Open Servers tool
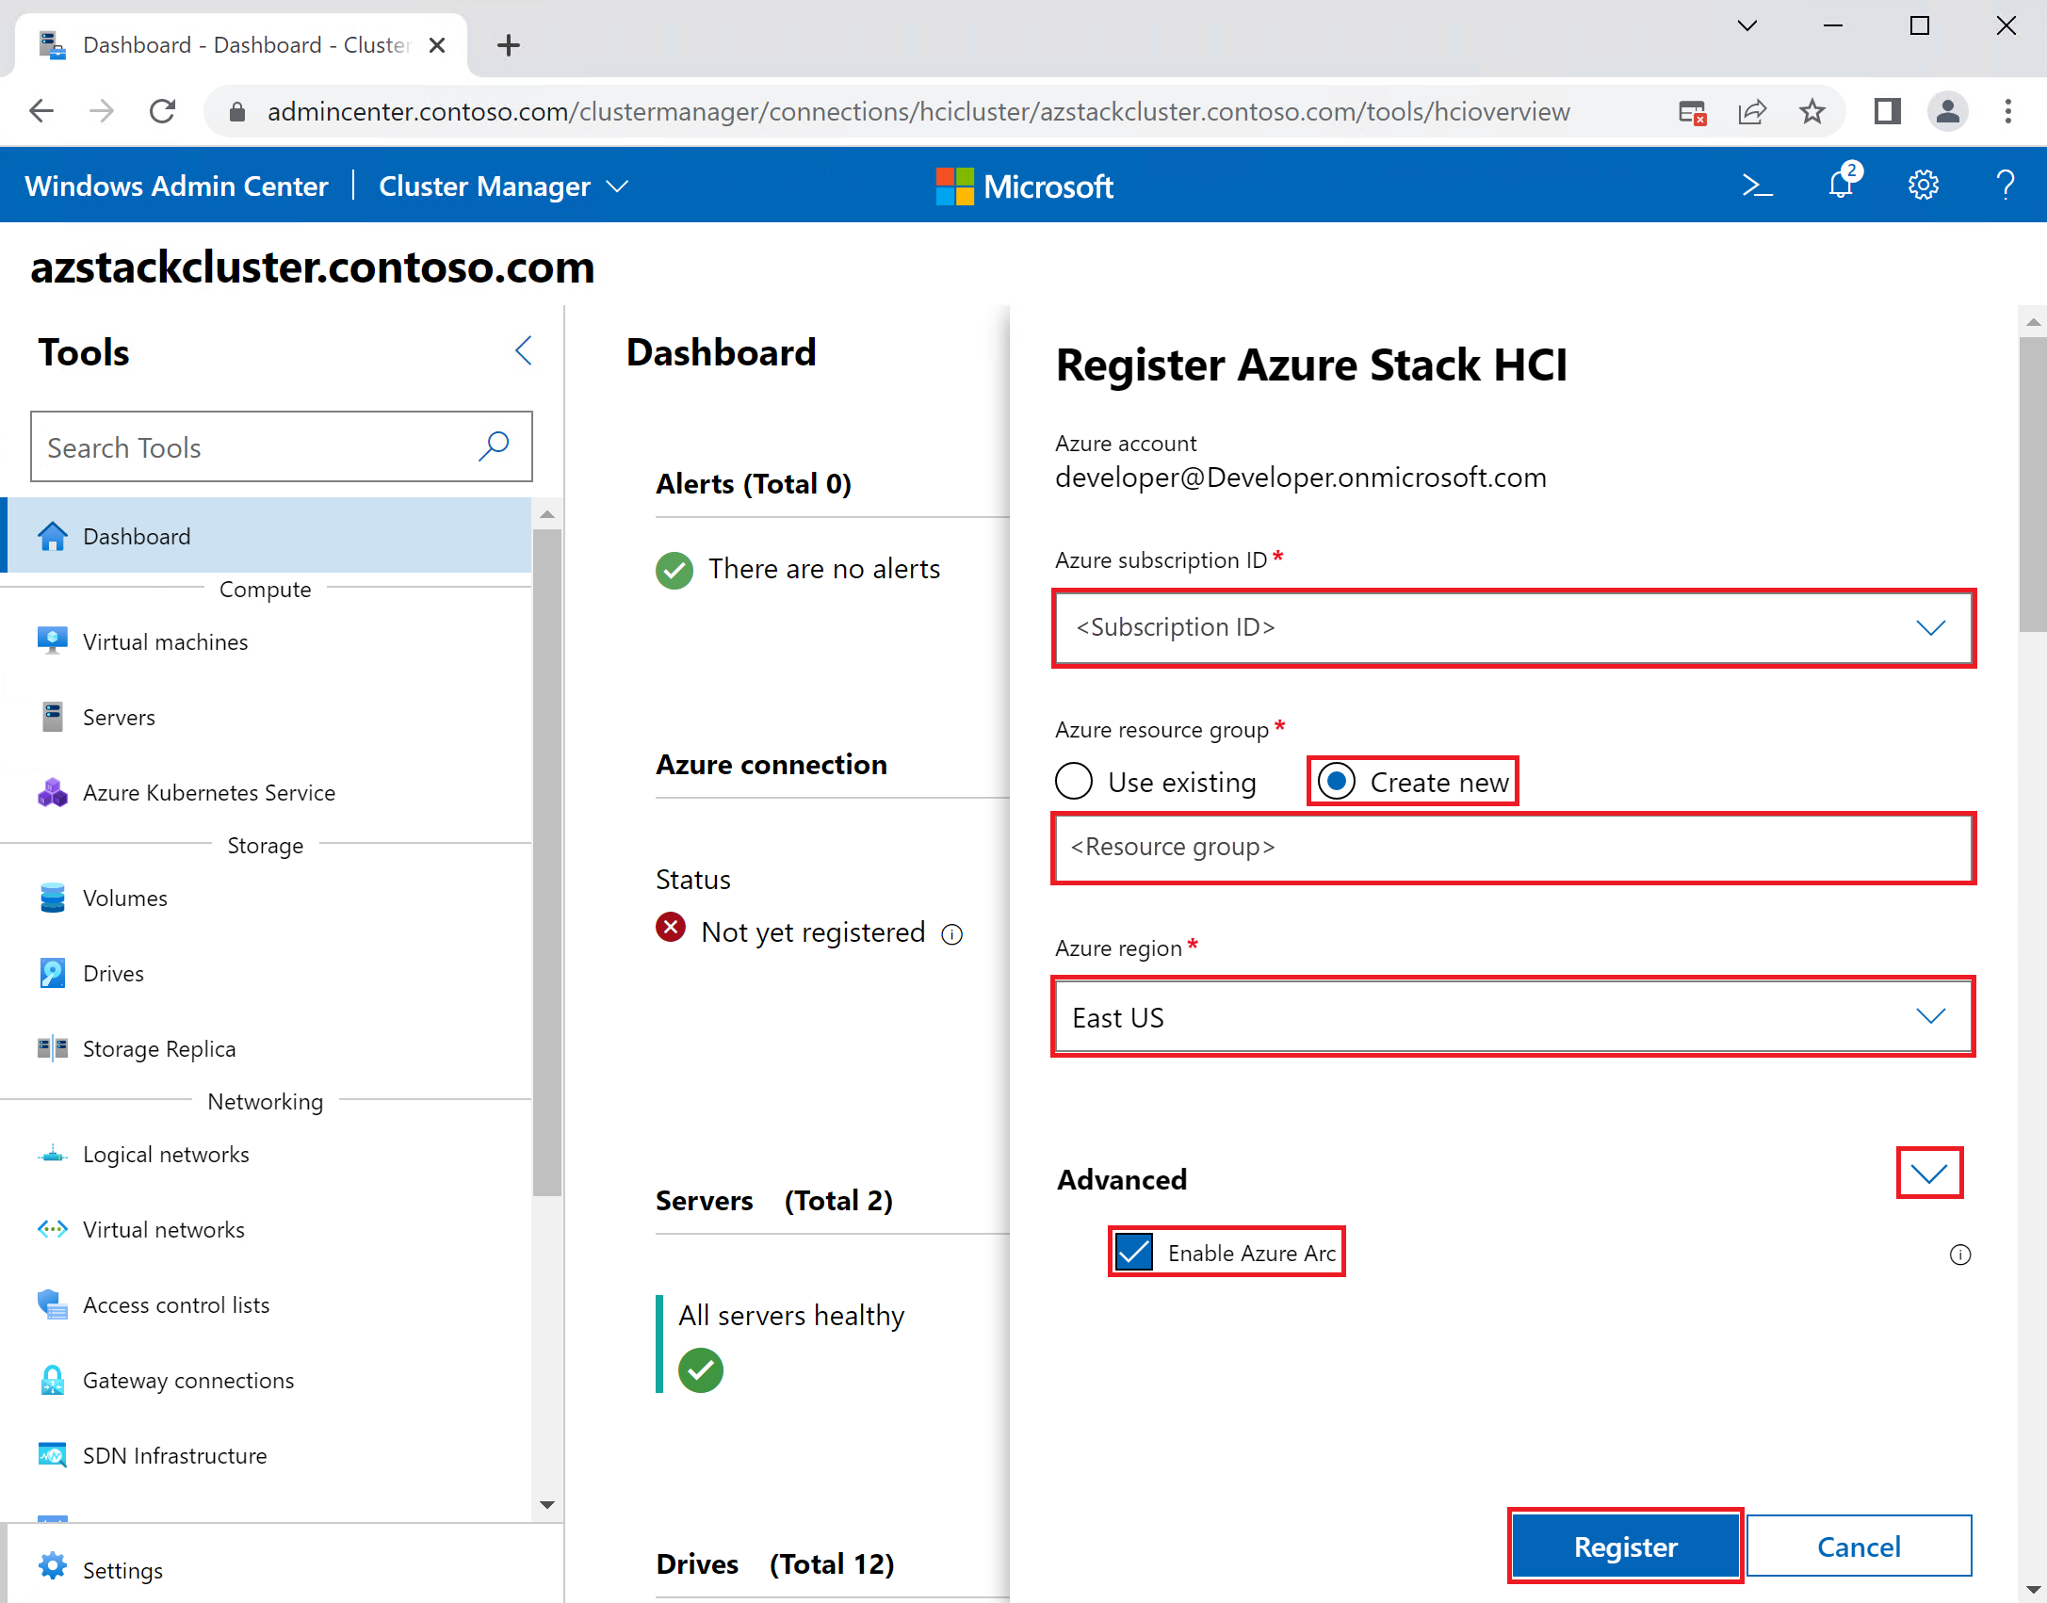Image resolution: width=2047 pixels, height=1603 pixels. [266, 717]
